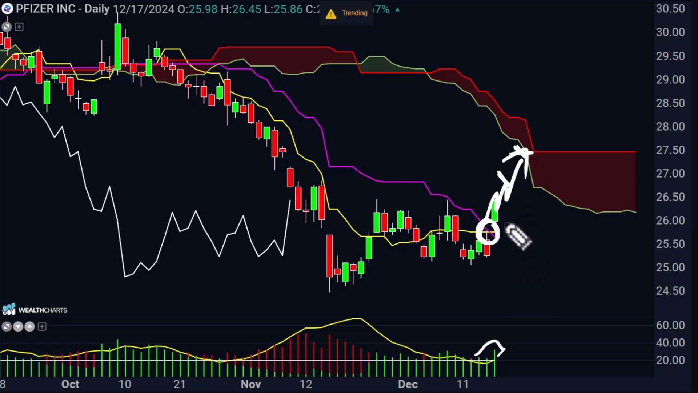
Task: Add an indicator to the lower pane
Action: 42,327
